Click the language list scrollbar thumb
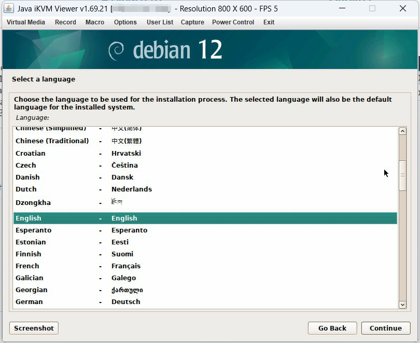The width and height of the screenshot is (420, 343). pos(402,175)
